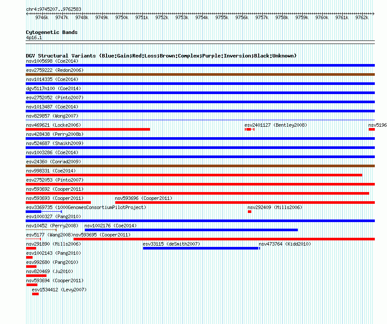Open the nsv820469 (Ju2010) label
The width and height of the screenshot is (387, 324).
50,271
